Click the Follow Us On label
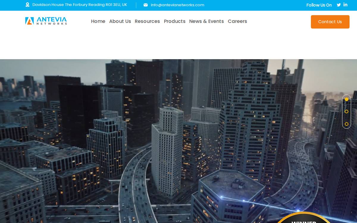 319,5
